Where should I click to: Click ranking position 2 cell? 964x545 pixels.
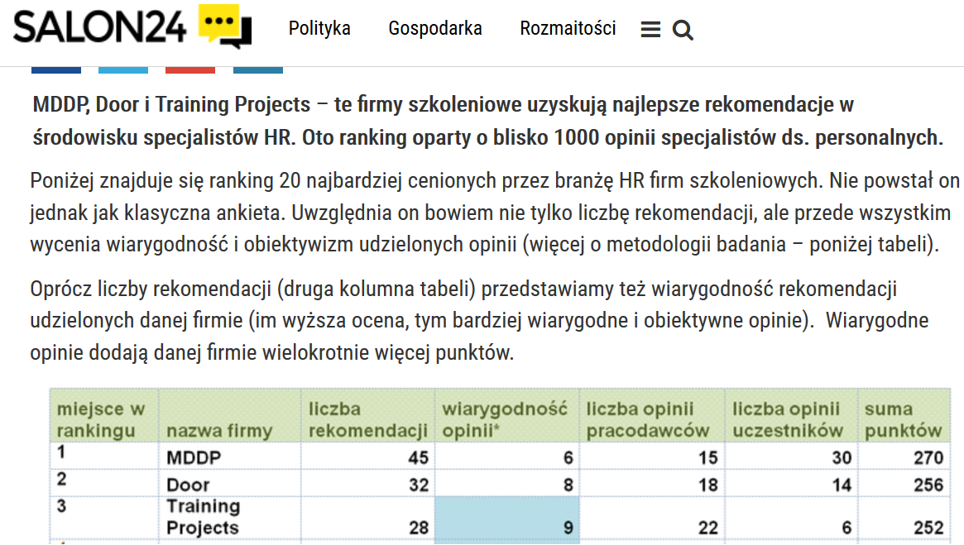click(104, 484)
